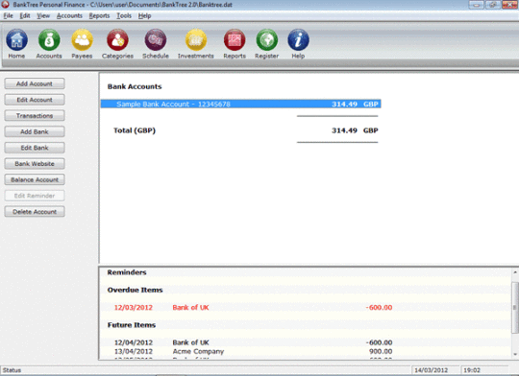Open the Edit menu
Screen dimensions: 519x376
(x=25, y=15)
